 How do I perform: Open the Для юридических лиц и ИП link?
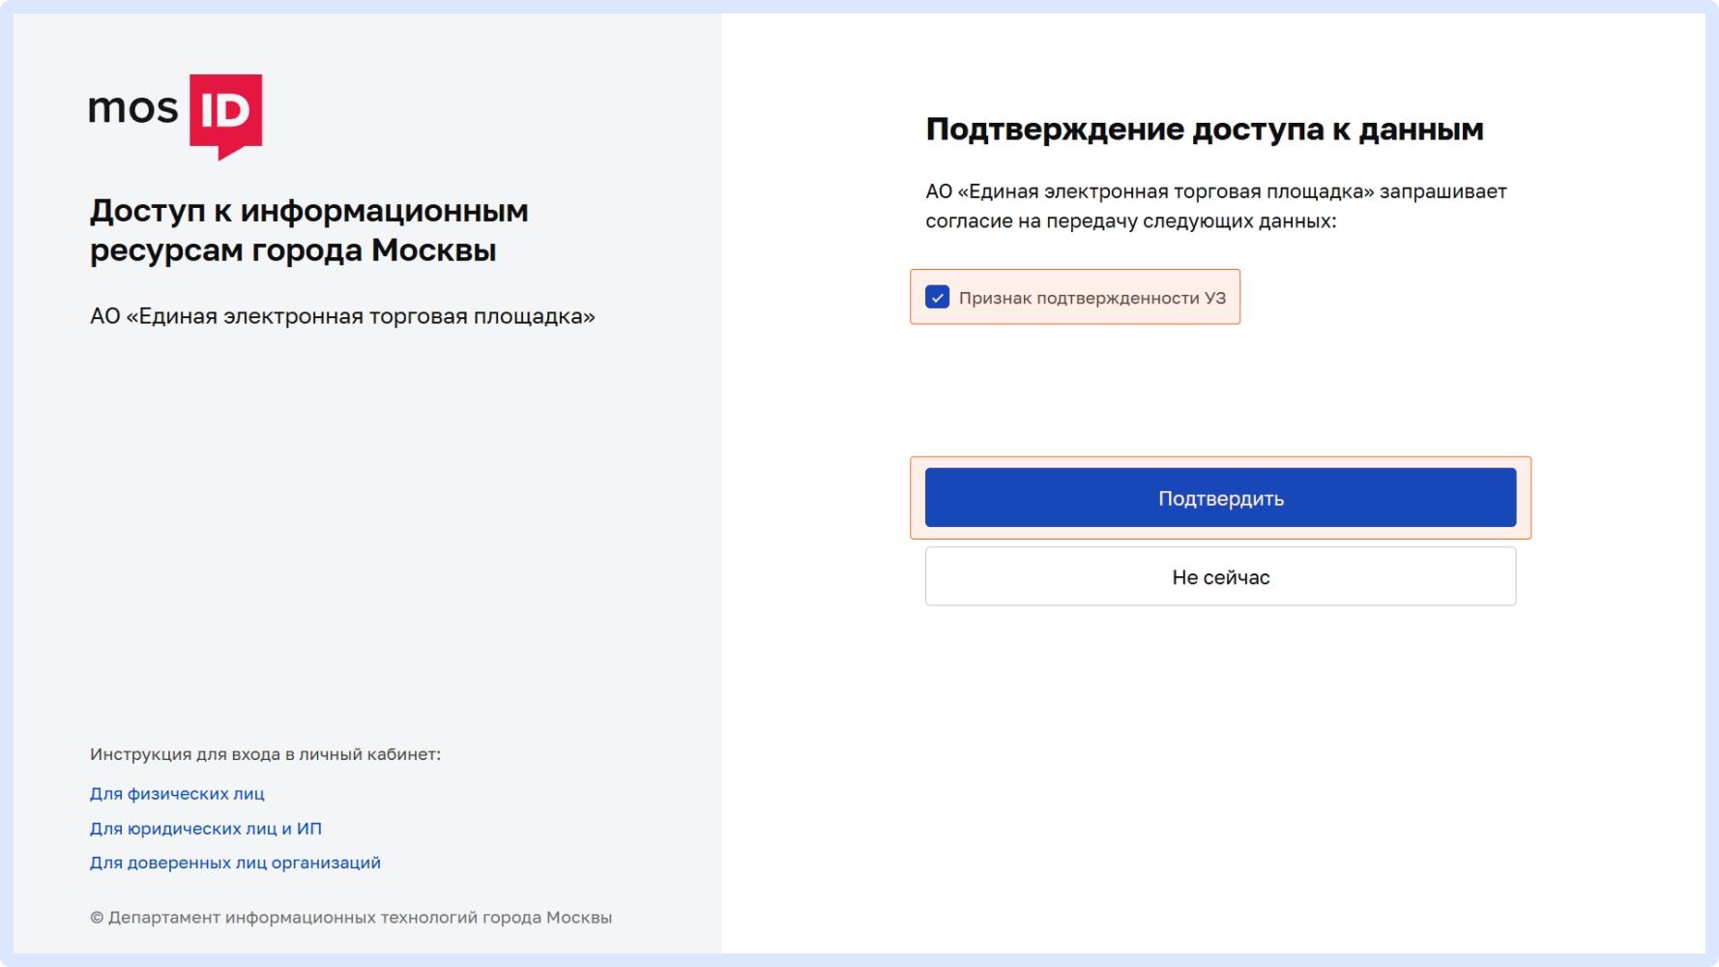[206, 829]
